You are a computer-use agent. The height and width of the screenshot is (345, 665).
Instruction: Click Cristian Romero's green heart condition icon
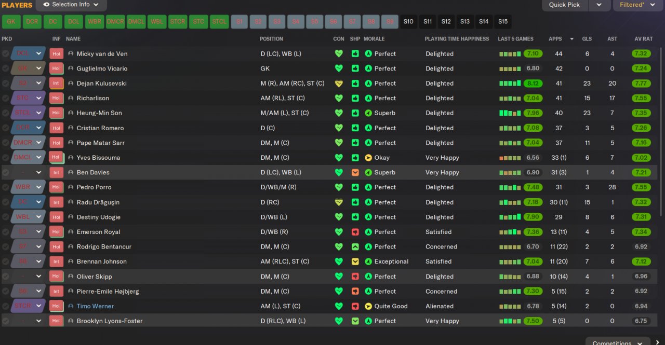pos(339,128)
